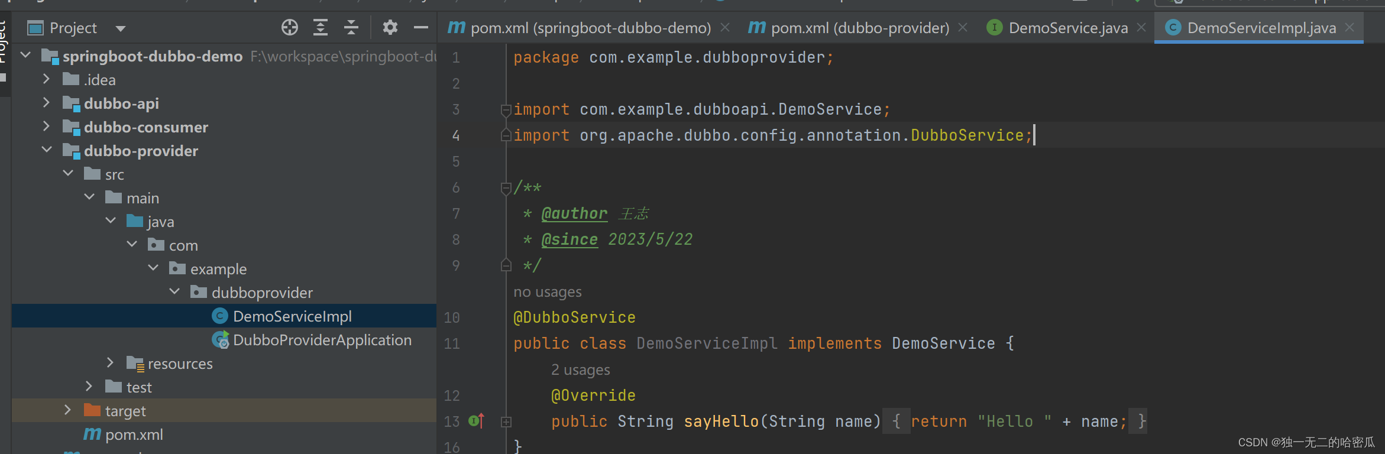This screenshot has width=1385, height=454.
Task: Fold the imports block at line 3
Action: pyautogui.click(x=506, y=109)
